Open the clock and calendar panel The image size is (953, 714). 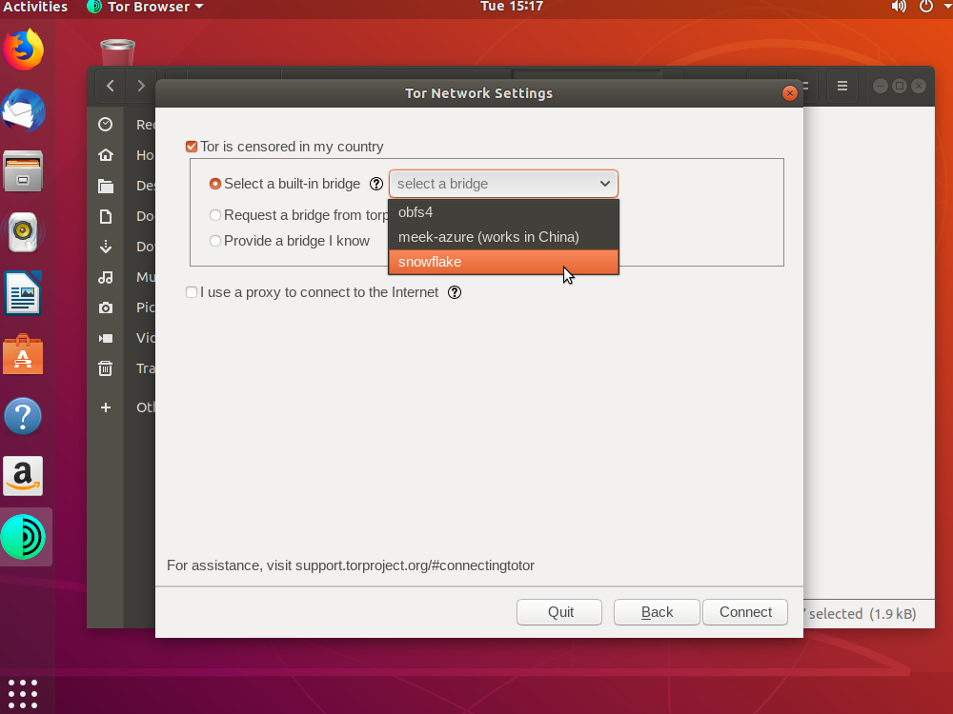click(x=512, y=7)
